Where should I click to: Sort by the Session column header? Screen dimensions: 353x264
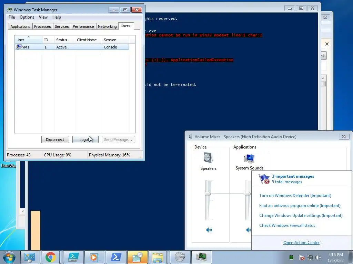(x=115, y=40)
